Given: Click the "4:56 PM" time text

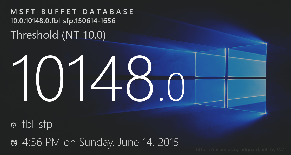Looking at the screenshot, I should click(x=41, y=142).
